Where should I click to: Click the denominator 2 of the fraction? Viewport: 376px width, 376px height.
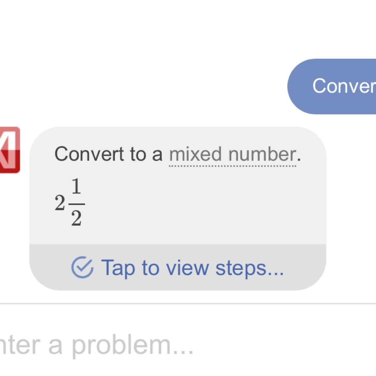tap(76, 218)
